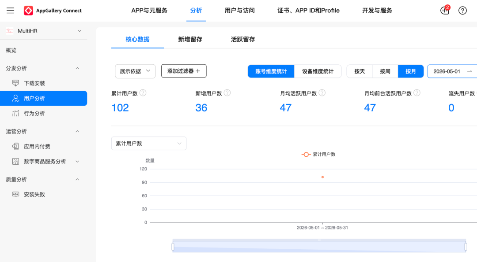
Task: Click the 安装失败 404 icon
Action: 15,194
